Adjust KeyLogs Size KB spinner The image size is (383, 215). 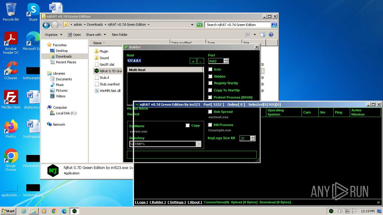click(252, 138)
